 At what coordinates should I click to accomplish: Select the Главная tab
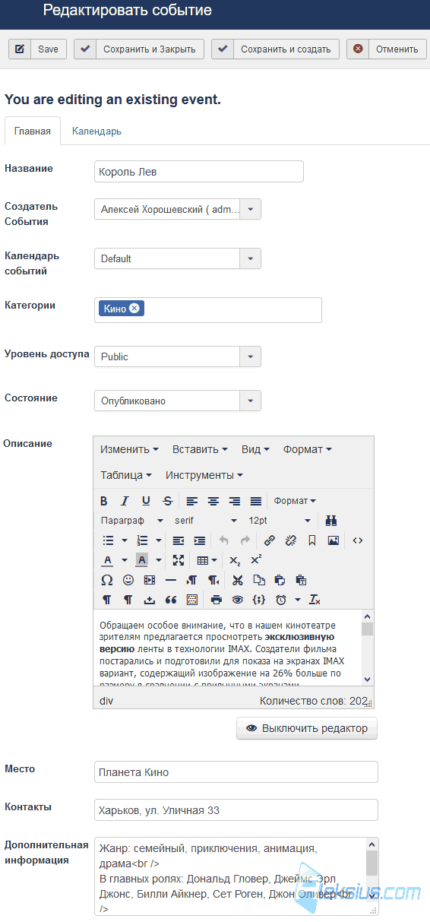[x=33, y=131]
